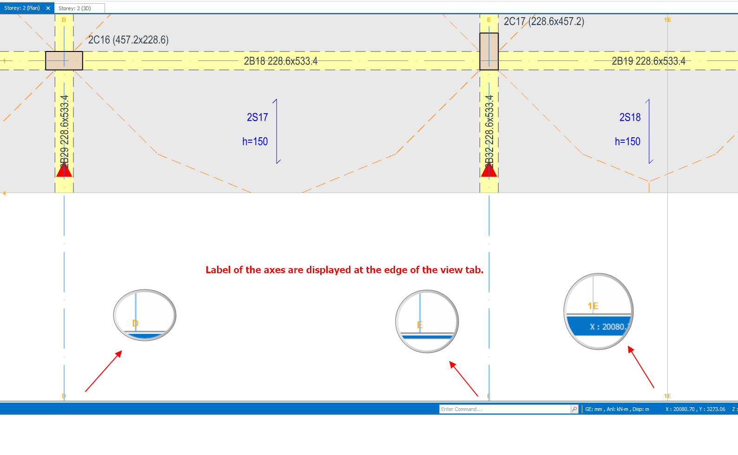Viewport: 738px width, 455px height.
Task: Focus the Enter Command input box
Action: pyautogui.click(x=504, y=409)
